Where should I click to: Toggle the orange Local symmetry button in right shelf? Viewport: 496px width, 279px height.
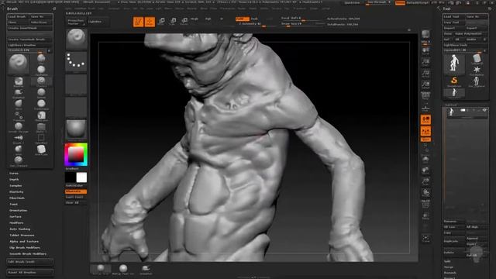(x=425, y=119)
